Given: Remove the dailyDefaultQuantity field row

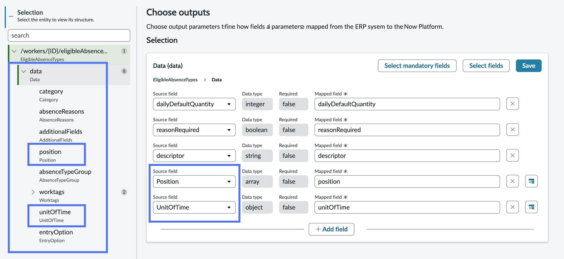Looking at the screenshot, I should (512, 104).
